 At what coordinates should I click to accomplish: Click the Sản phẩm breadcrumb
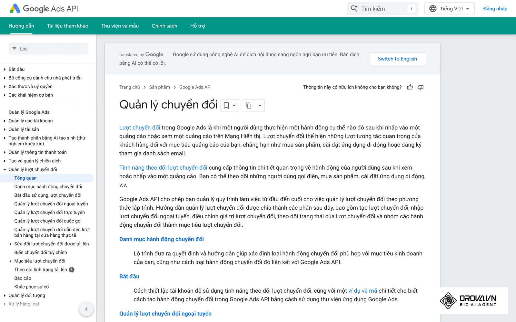tap(159, 87)
